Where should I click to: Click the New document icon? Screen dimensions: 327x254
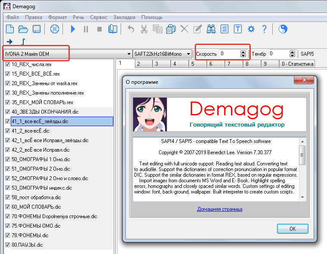point(10,29)
